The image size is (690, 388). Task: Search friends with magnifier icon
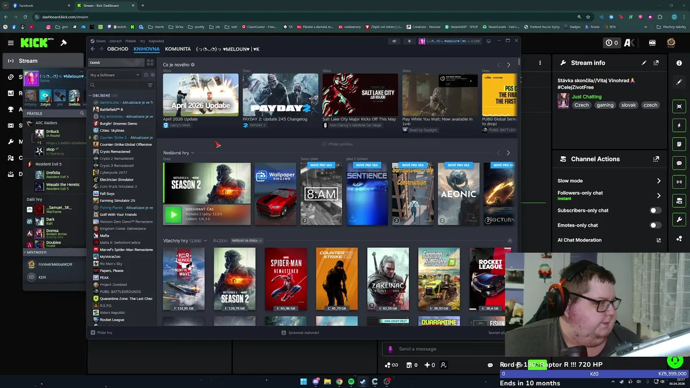[82, 113]
